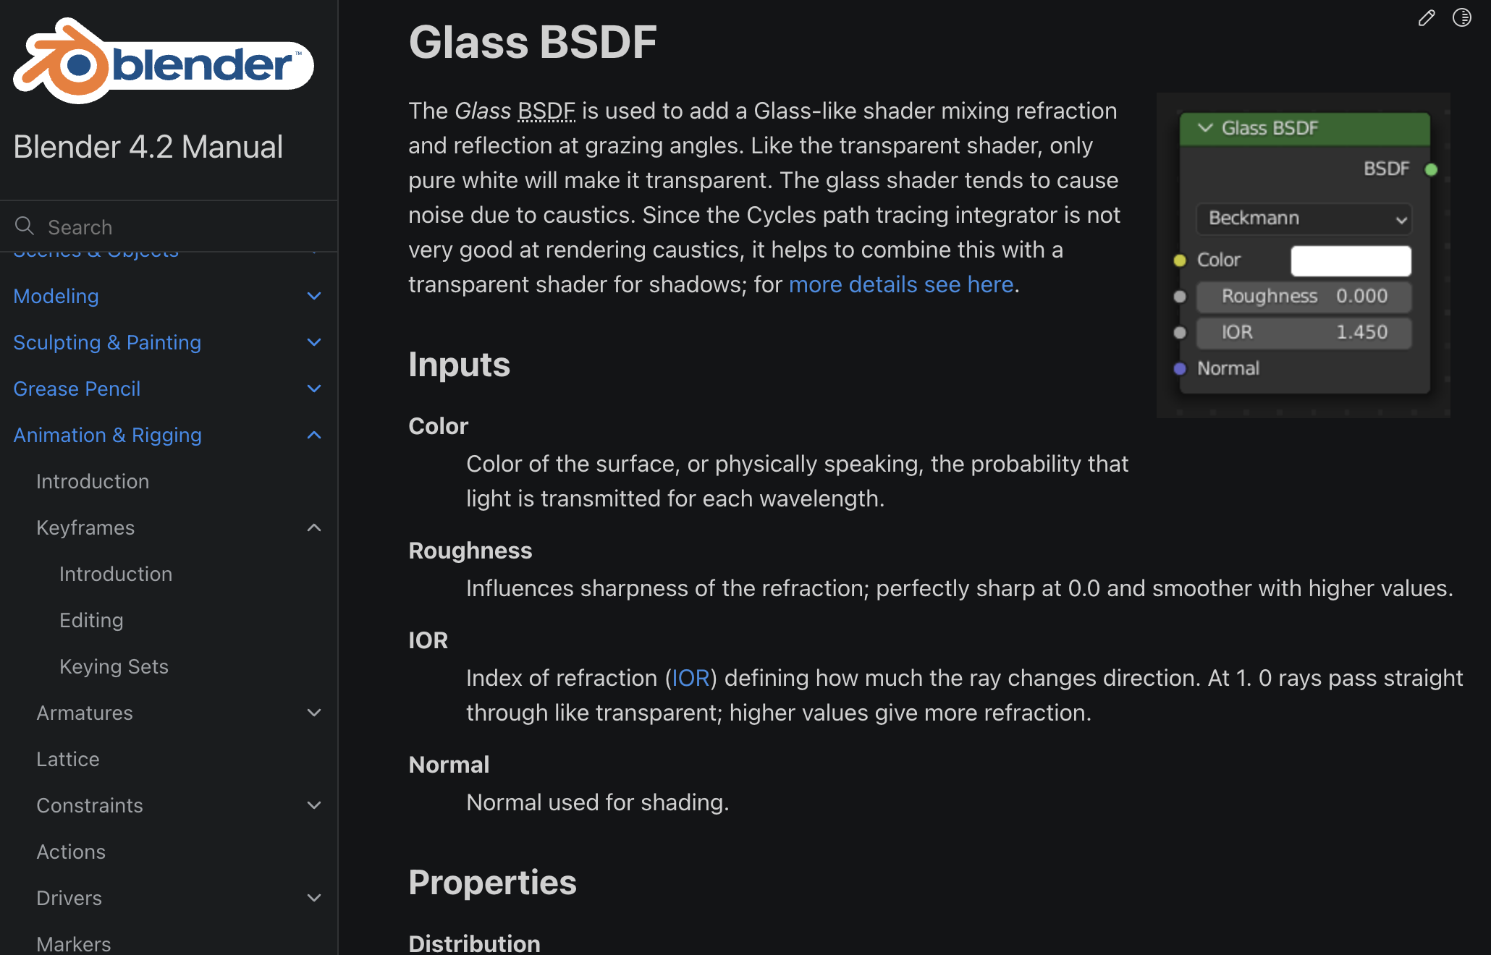Screen dimensions: 1491x955
Task: Expand the Grease Pencil chevron
Action: click(x=314, y=389)
